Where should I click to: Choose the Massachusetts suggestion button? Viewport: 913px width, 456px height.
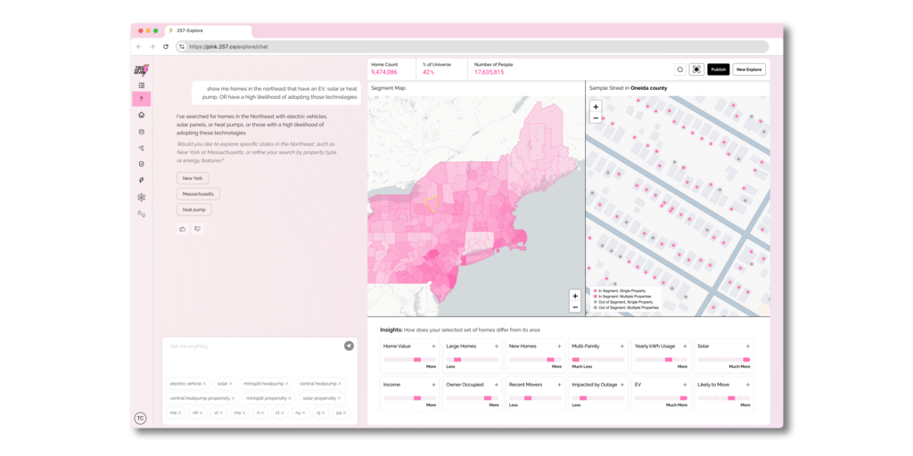(198, 194)
